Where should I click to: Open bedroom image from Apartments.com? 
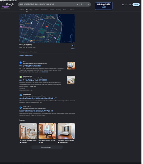66,131
